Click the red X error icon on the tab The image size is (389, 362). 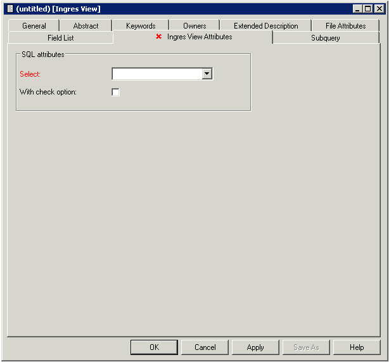(159, 37)
